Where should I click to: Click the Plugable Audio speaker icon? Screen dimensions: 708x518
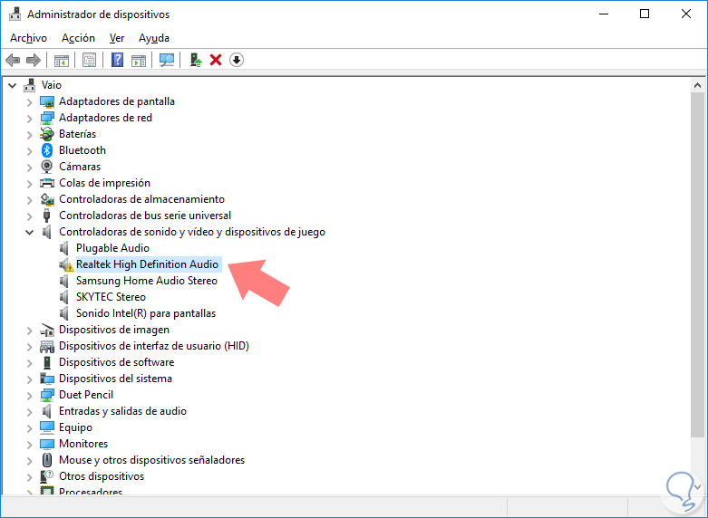pos(64,248)
